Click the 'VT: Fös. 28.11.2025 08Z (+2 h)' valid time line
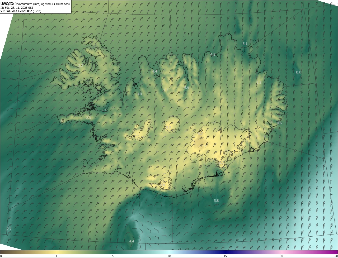This screenshot has width=338, height=258. [x=21, y=11]
